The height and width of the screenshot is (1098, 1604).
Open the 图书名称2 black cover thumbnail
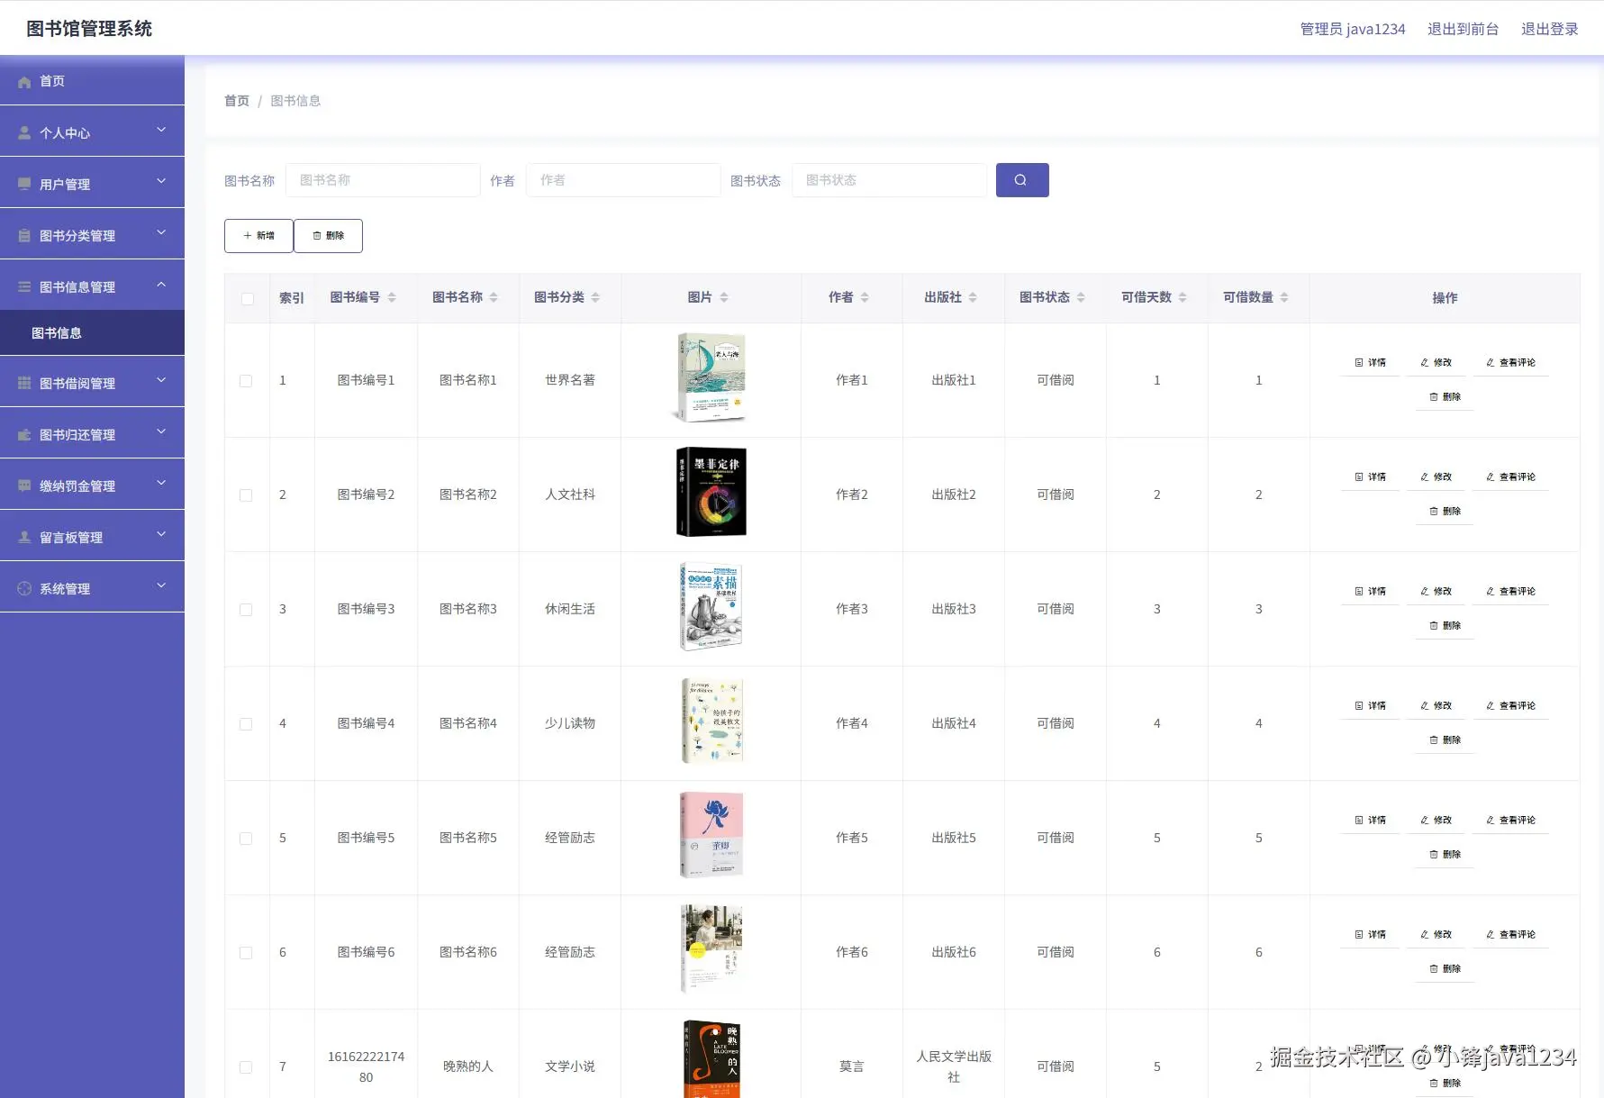[711, 492]
